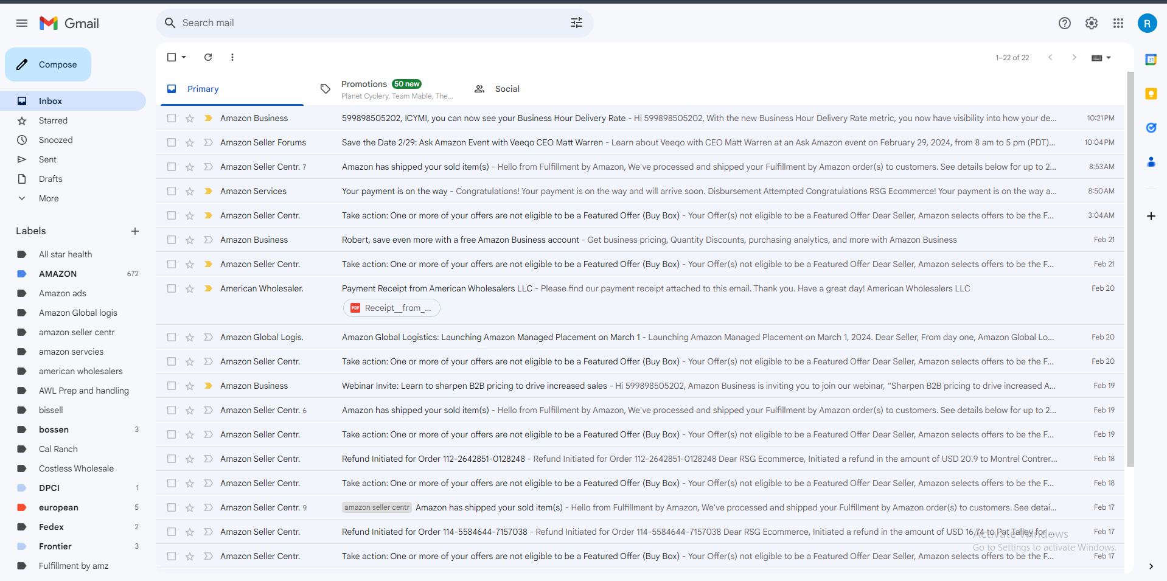1167x581 pixels.
Task: Click the Compose button
Action: click(x=48, y=64)
